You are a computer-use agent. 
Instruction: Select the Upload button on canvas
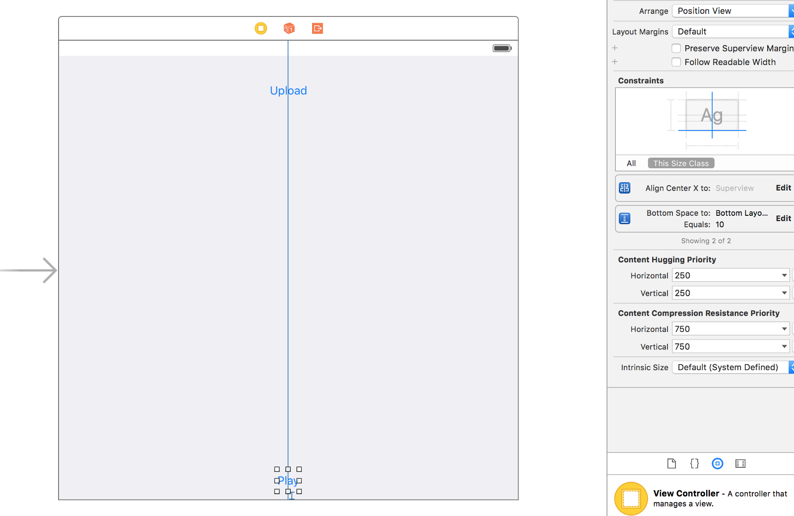288,91
